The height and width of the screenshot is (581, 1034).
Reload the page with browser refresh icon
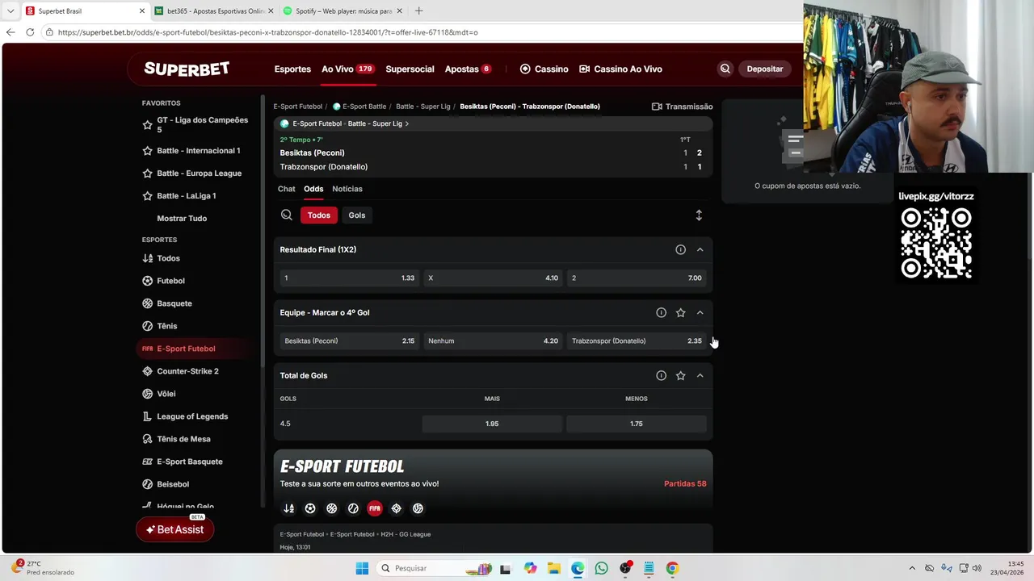click(30, 32)
